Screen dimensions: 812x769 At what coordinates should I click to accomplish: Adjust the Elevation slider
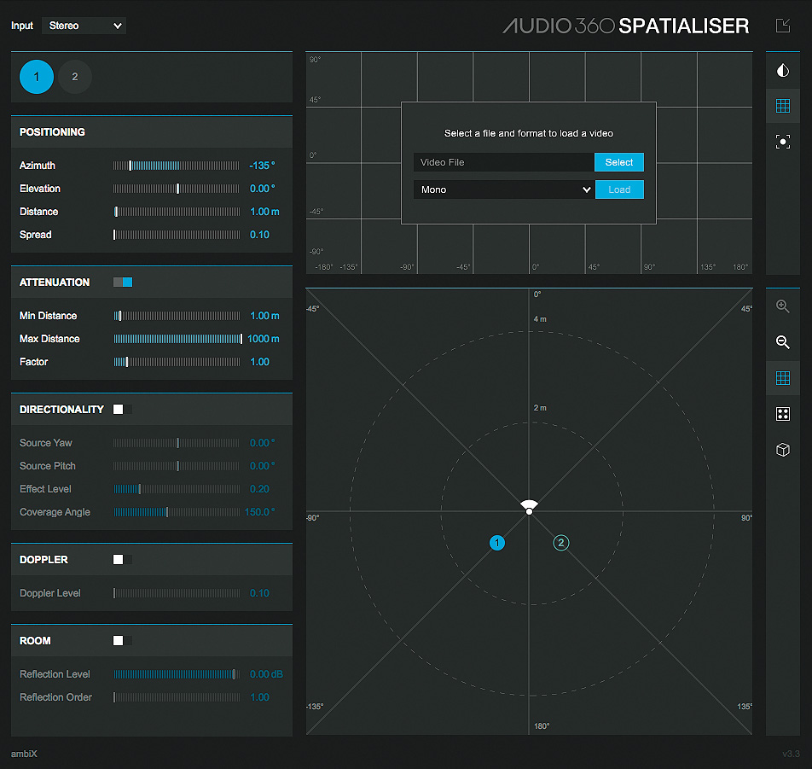click(x=177, y=189)
